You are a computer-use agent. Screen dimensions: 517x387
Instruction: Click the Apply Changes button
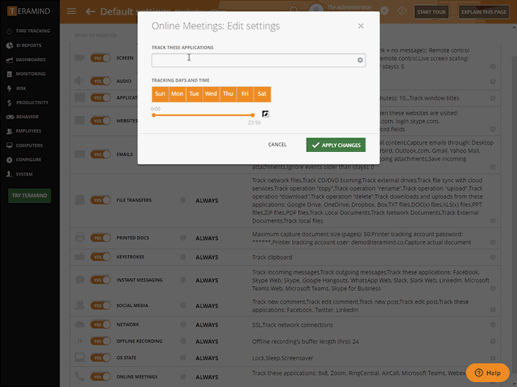click(335, 145)
